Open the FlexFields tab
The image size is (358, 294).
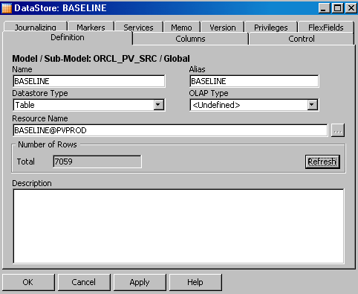click(x=326, y=27)
